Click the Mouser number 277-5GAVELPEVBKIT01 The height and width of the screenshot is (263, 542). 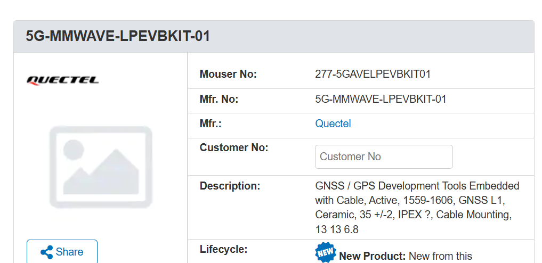coord(373,75)
